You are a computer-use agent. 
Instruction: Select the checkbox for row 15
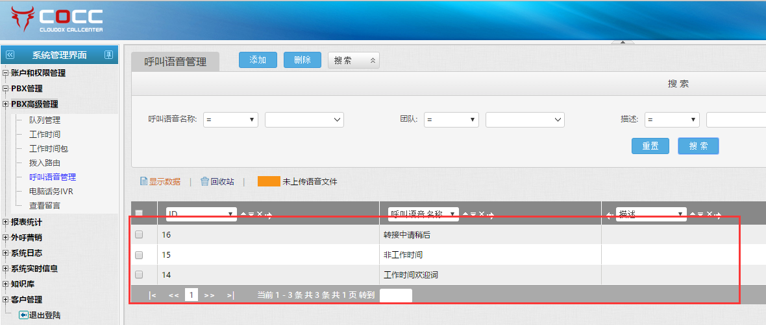click(139, 255)
